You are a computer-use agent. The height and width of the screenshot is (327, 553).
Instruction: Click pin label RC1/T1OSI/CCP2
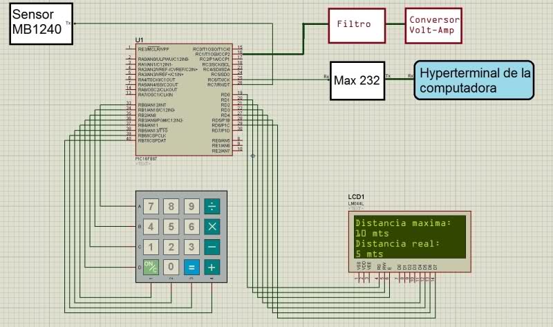[213, 55]
